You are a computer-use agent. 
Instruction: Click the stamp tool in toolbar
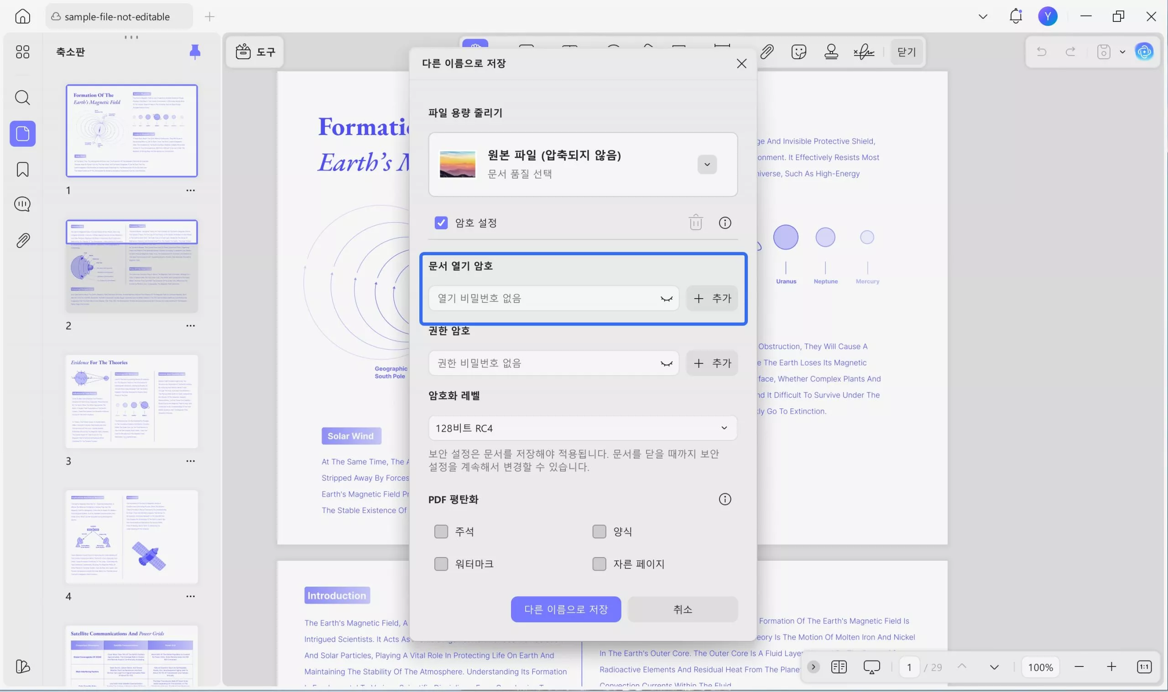tap(831, 52)
